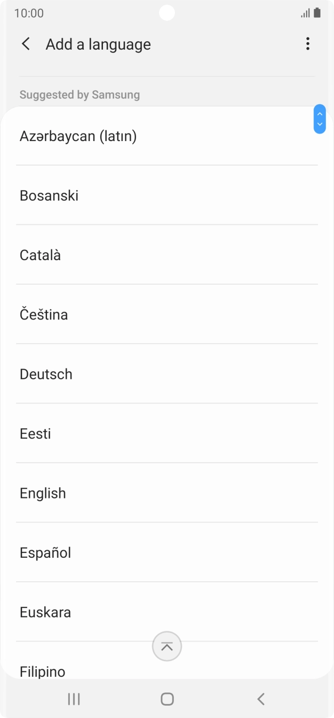This screenshot has width=334, height=718.
Task: Tap the downward chevron on the scroll handle
Action: point(319,124)
